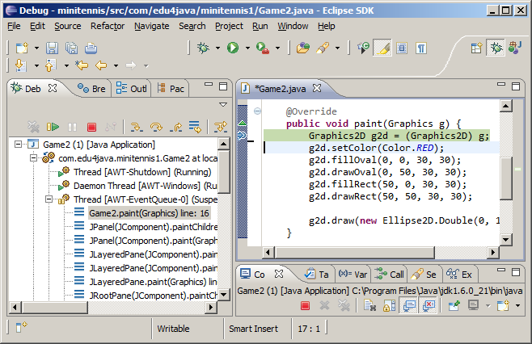Switch to the Variables tab

click(353, 275)
